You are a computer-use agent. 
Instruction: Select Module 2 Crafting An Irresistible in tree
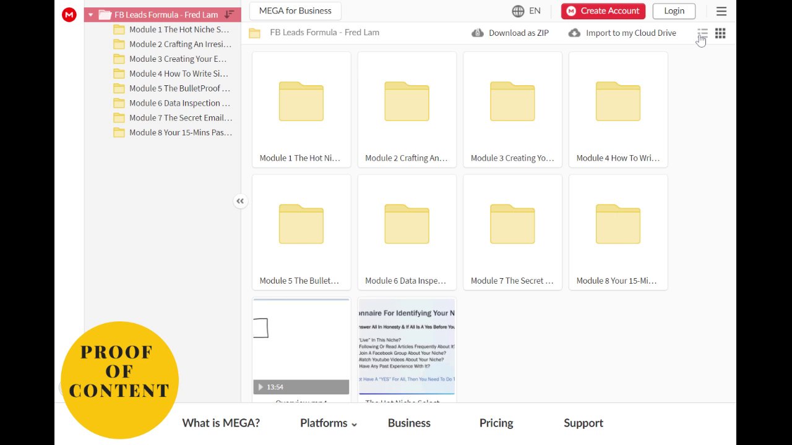pyautogui.click(x=172, y=44)
